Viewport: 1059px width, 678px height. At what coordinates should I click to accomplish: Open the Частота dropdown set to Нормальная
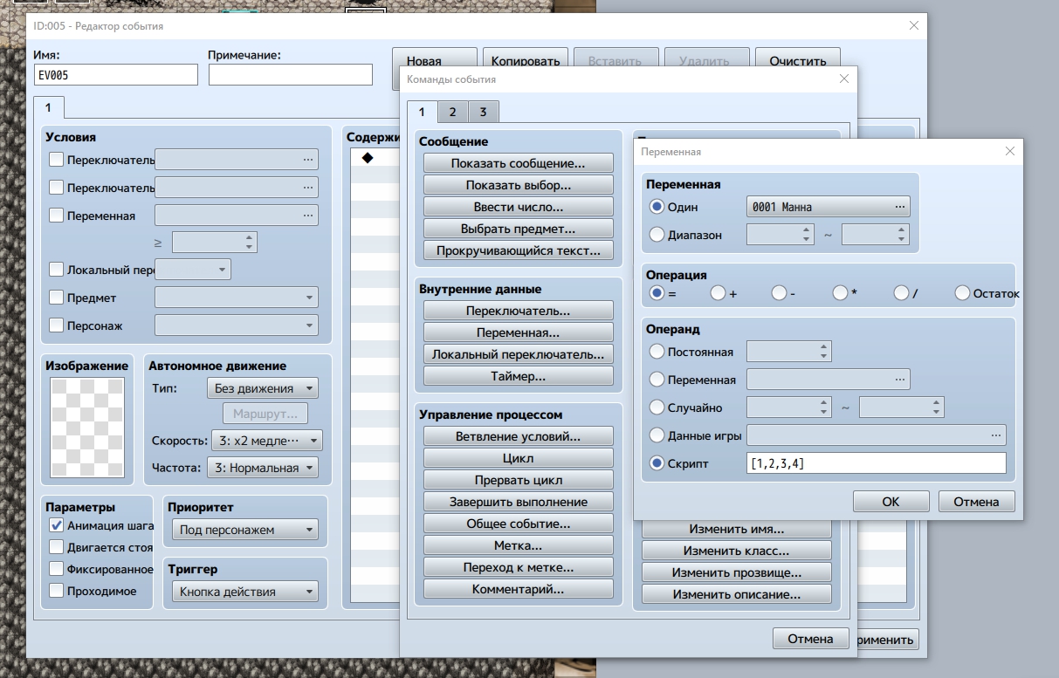tap(262, 468)
